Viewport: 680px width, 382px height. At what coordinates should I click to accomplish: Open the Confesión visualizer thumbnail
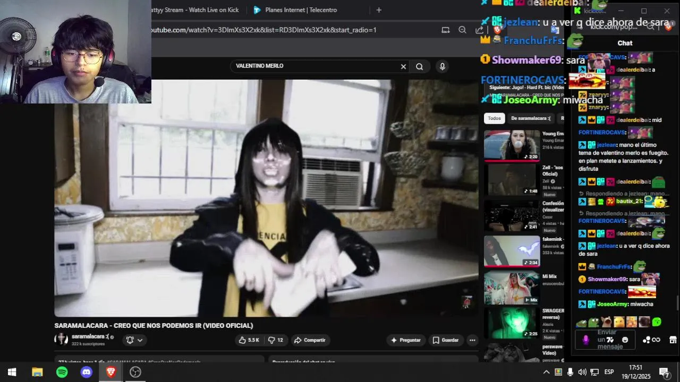click(512, 215)
